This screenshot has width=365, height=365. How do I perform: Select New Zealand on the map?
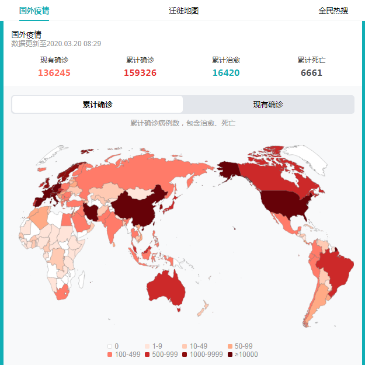pos(203,308)
